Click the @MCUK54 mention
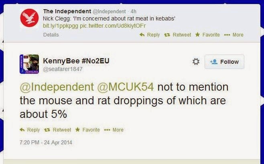 [x=126, y=87]
